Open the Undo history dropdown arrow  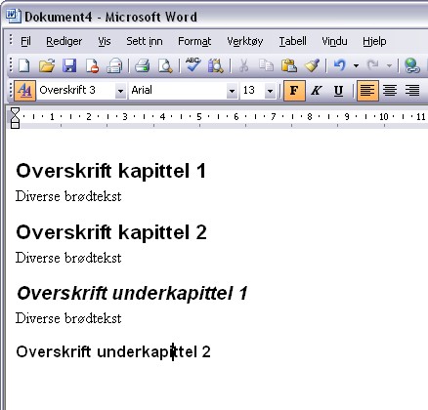click(356, 66)
